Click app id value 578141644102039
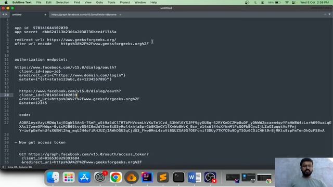Screen dimensions: 333x187 [x=50, y=28]
